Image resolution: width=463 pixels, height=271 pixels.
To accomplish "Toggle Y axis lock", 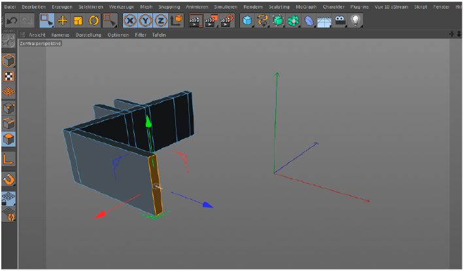I will [x=146, y=20].
